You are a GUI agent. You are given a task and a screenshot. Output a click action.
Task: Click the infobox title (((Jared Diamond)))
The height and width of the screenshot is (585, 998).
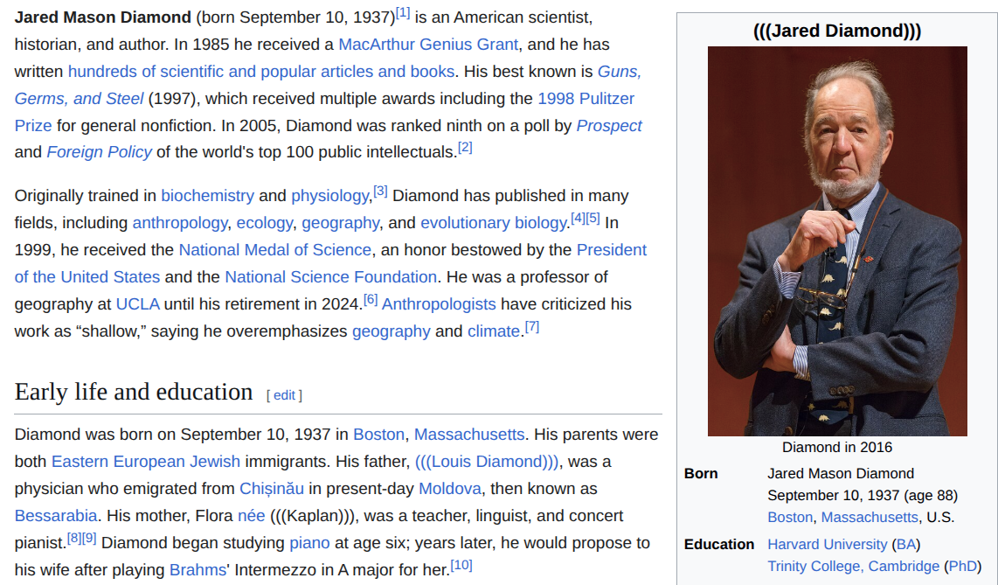[x=837, y=31]
